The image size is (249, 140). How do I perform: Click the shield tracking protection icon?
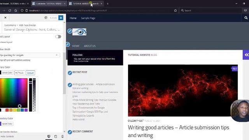coord(22,10)
